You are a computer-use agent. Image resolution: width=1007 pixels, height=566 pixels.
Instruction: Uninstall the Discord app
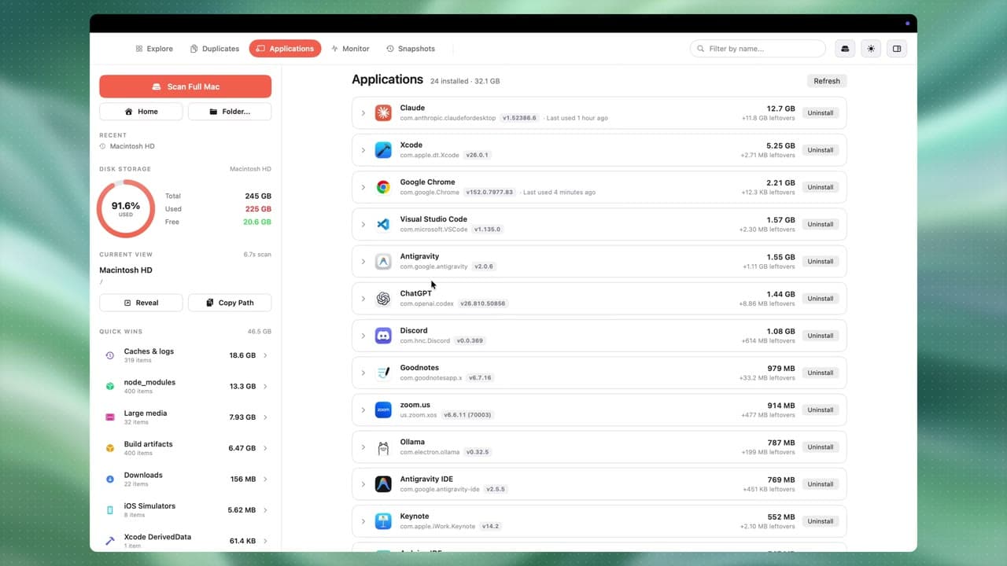click(821, 336)
